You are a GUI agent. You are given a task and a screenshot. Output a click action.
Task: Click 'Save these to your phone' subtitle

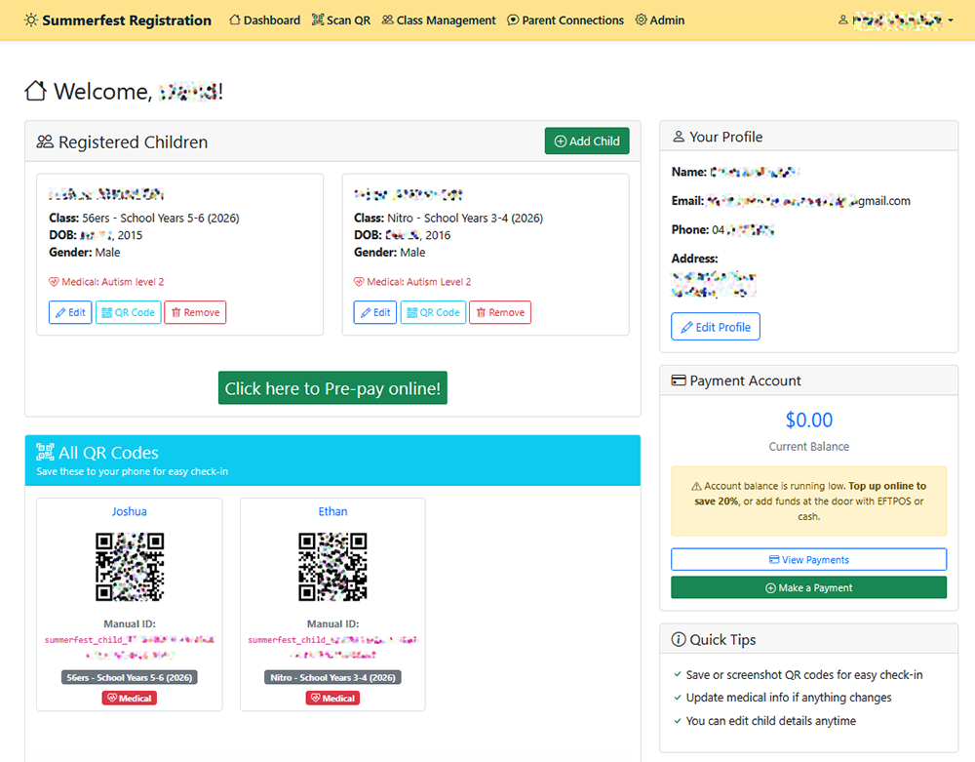pyautogui.click(x=133, y=471)
